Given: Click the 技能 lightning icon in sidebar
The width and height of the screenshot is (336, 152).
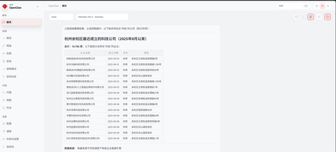Looking at the screenshot, I should tap(4, 100).
